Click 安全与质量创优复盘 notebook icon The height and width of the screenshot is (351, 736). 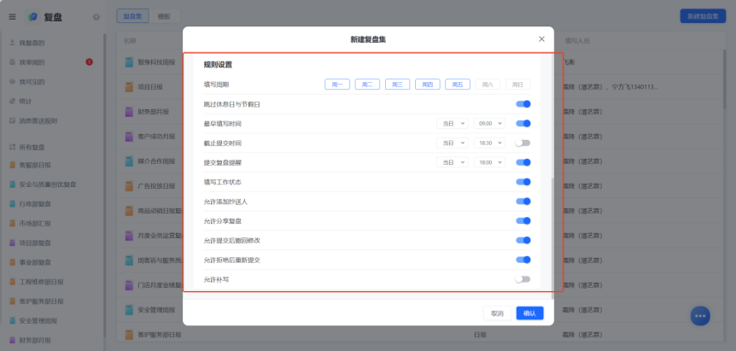click(13, 184)
